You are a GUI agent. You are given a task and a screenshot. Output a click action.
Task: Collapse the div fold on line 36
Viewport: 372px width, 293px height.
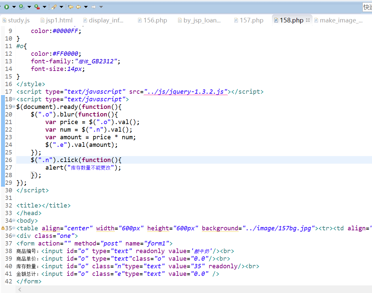[x=14, y=236]
